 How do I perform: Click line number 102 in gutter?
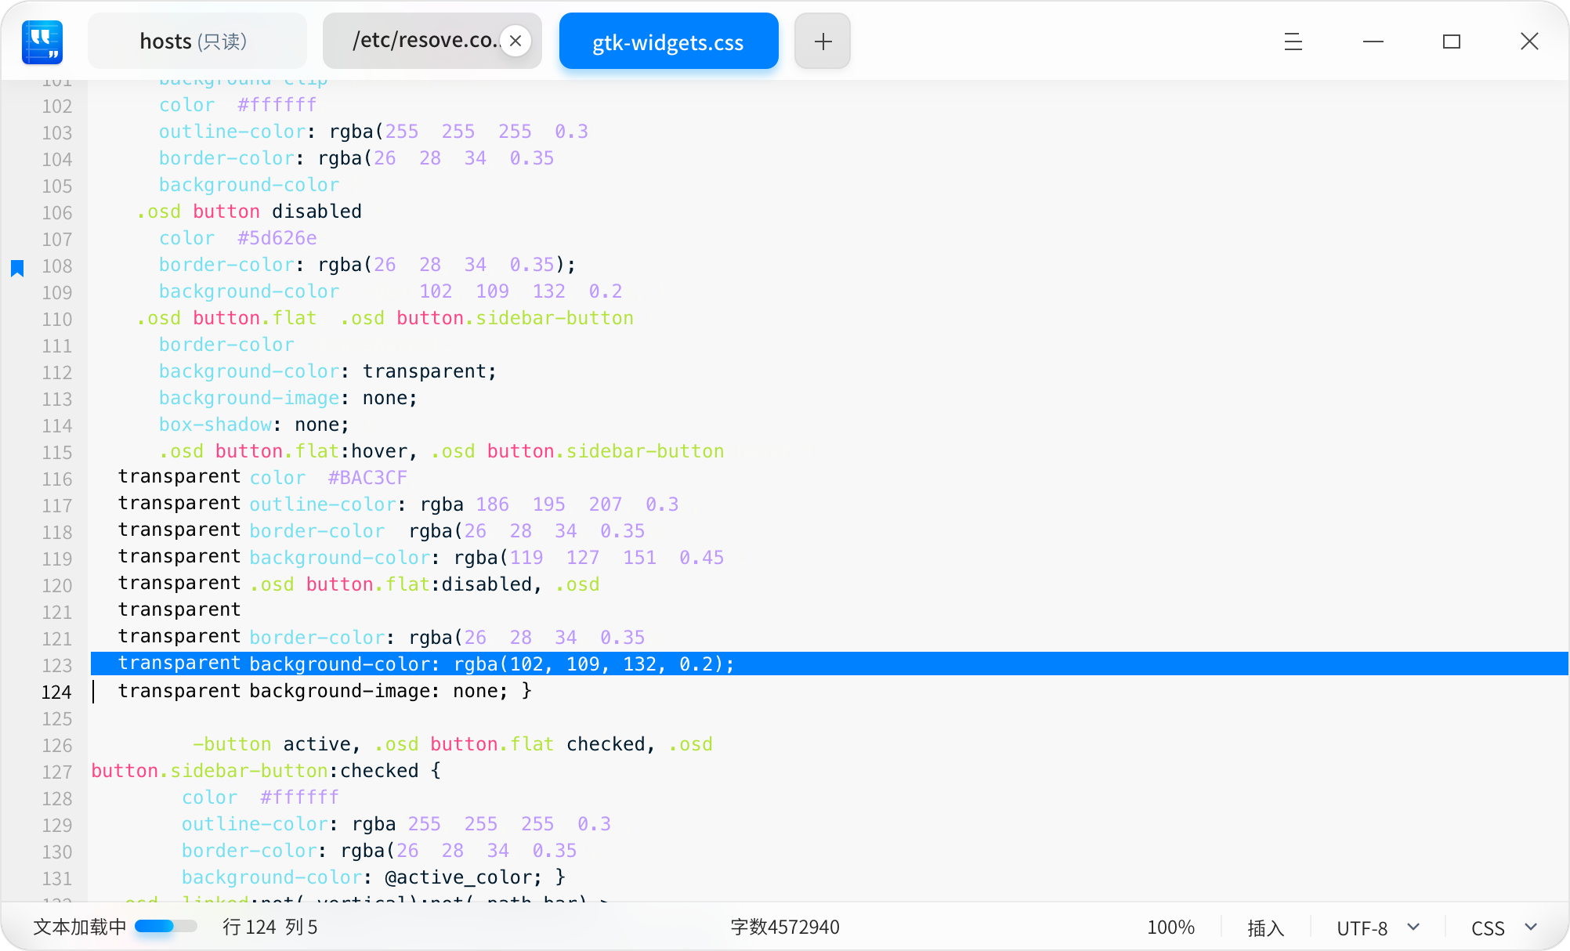point(56,107)
